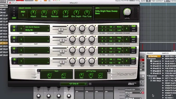Click the Env. Depth smart knob
176x99 pixels.
[76, 13]
